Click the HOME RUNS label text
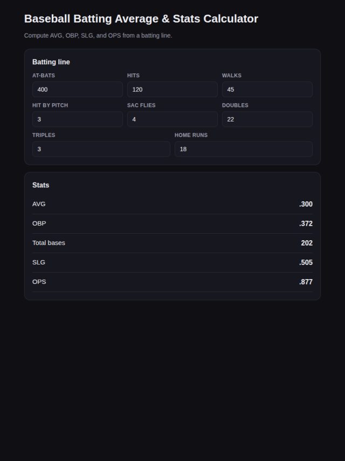345x461 pixels. [191, 135]
